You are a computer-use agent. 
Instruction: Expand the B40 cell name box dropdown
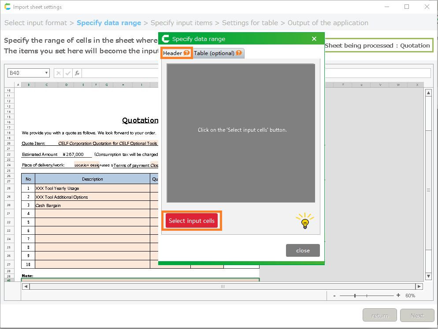(46, 73)
